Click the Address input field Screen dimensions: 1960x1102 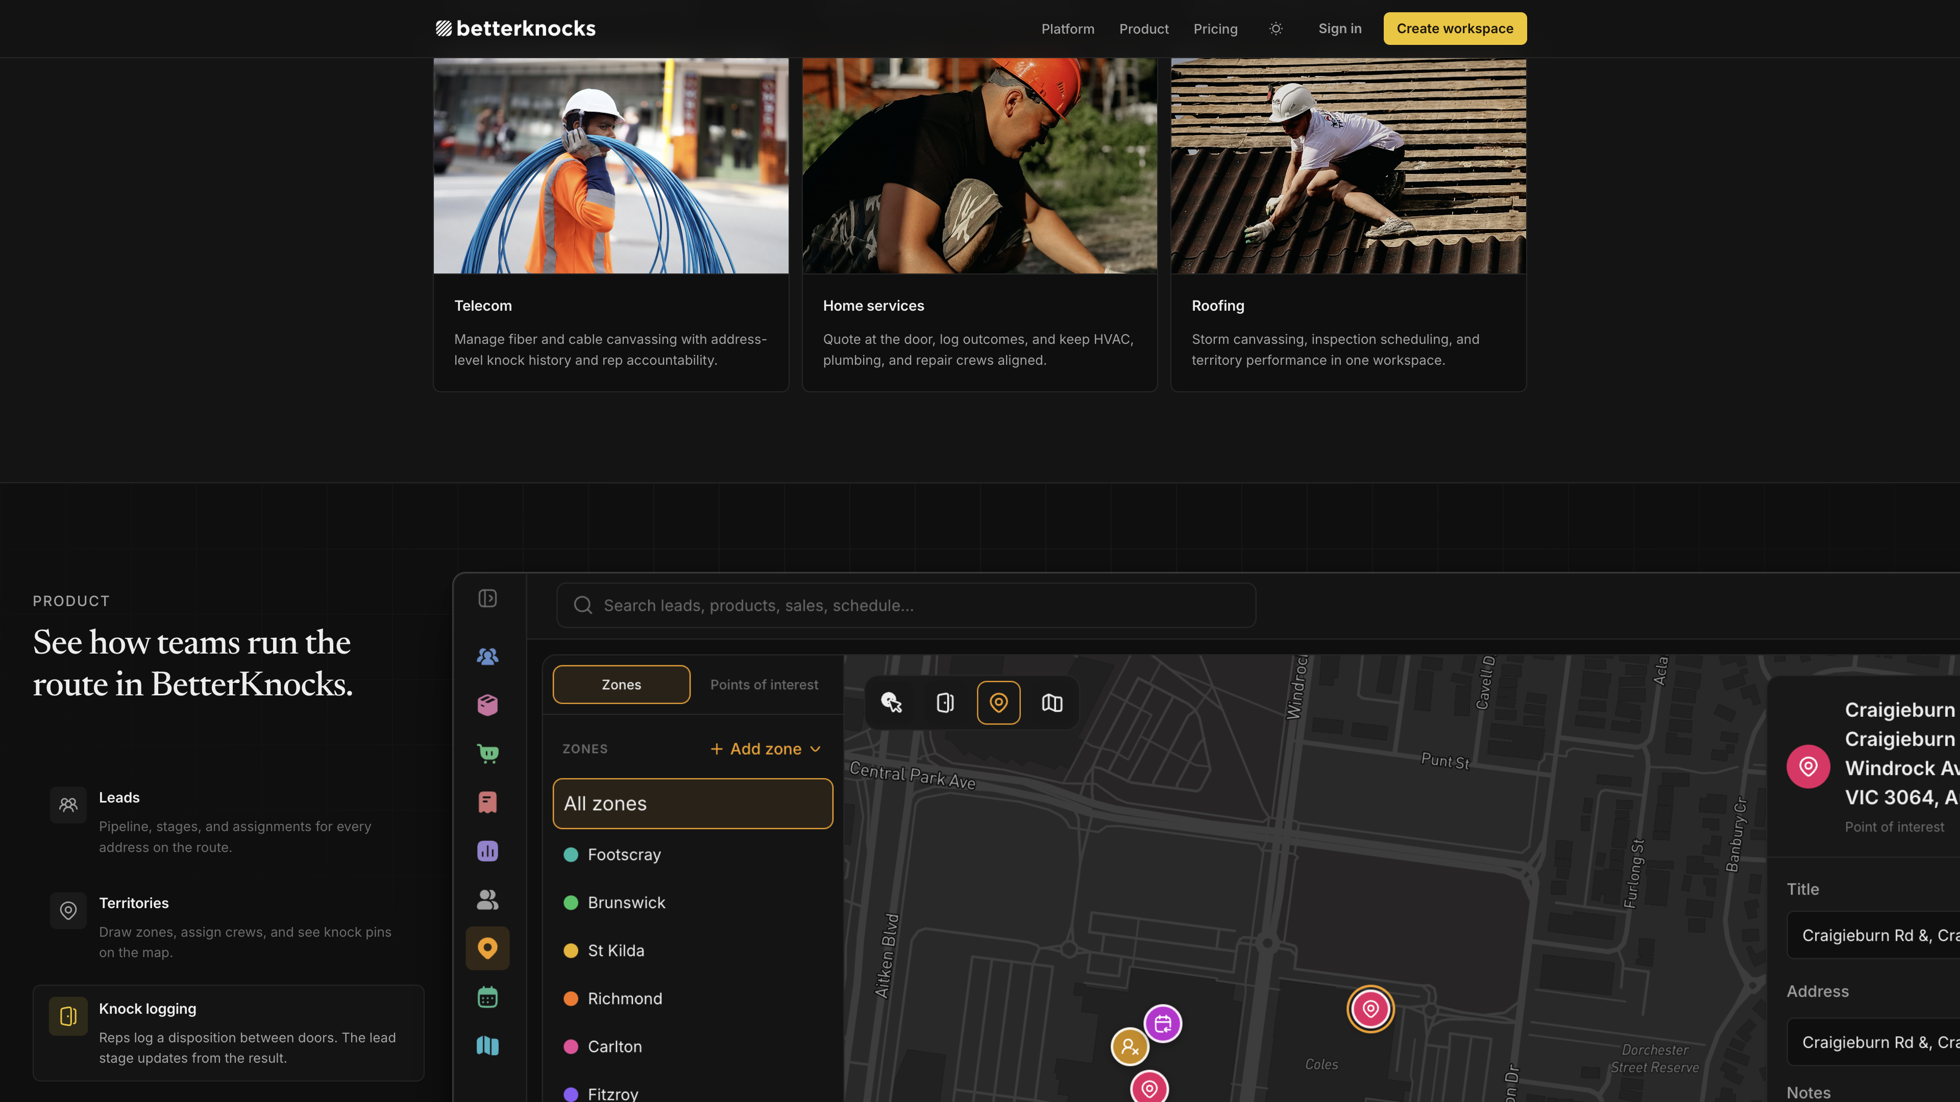[1873, 1043]
